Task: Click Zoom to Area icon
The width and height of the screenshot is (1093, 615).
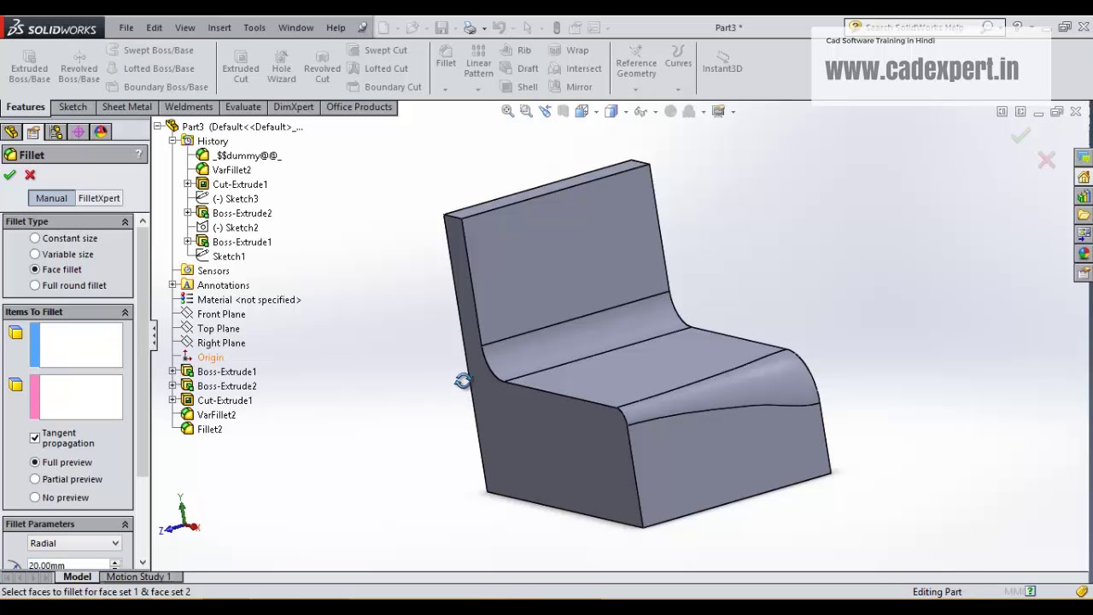Action: coord(526,111)
